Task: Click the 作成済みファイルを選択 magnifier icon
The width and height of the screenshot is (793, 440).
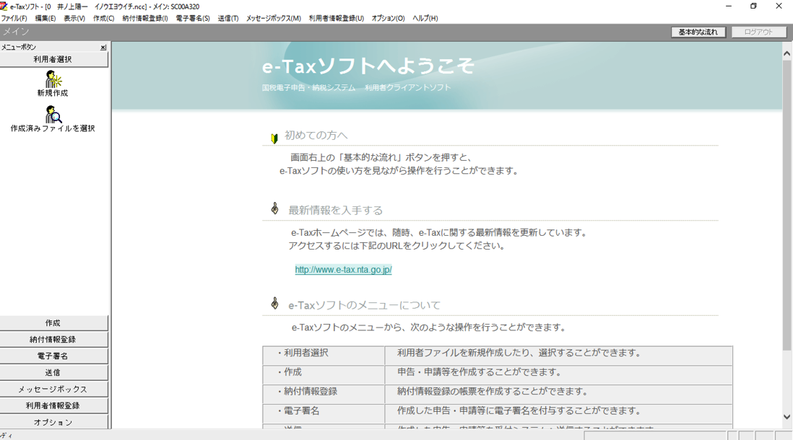Action: pyautogui.click(x=53, y=114)
